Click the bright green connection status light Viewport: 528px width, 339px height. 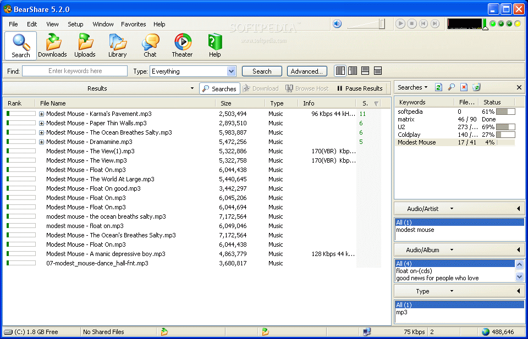[x=493, y=24]
